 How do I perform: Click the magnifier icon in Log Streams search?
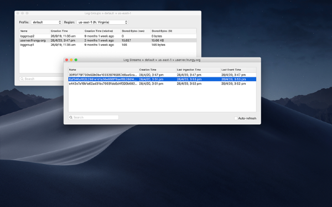coord(71,117)
